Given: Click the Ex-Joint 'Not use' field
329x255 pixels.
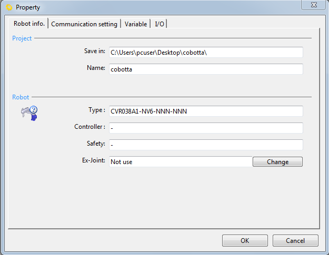Looking at the screenshot, I should 180,162.
